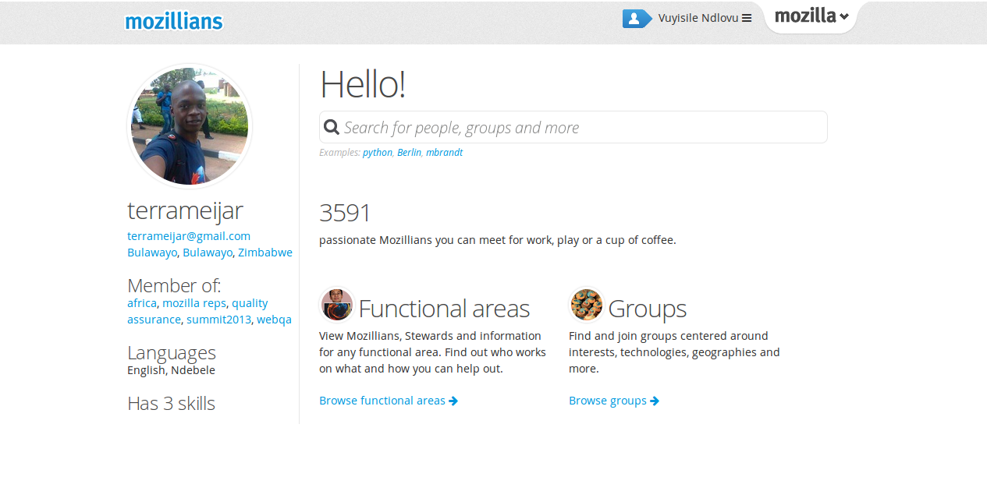Click the mozillians logo
The width and height of the screenshot is (987, 484).
[173, 21]
